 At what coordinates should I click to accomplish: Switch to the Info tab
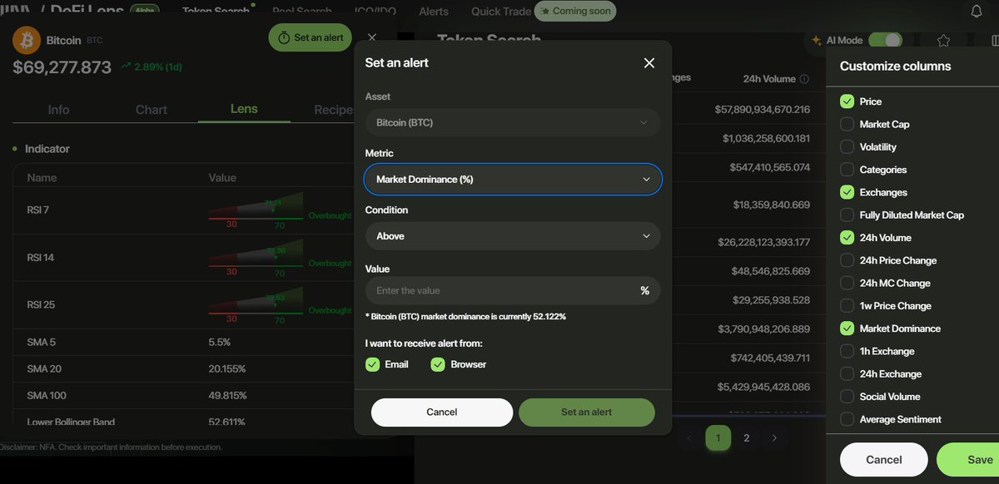[58, 110]
